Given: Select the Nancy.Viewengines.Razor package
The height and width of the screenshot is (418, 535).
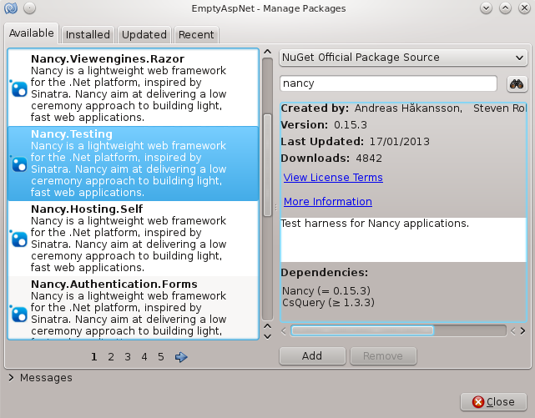Looking at the screenshot, I should coord(133,88).
